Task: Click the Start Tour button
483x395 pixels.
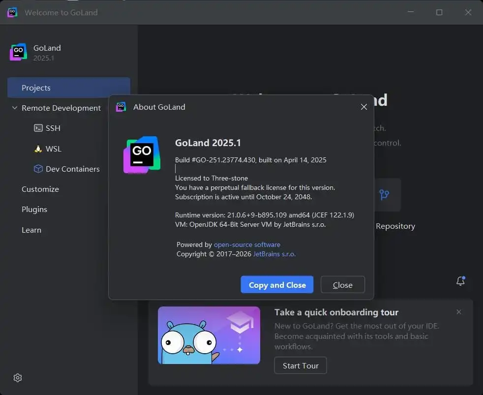Action: (x=301, y=365)
